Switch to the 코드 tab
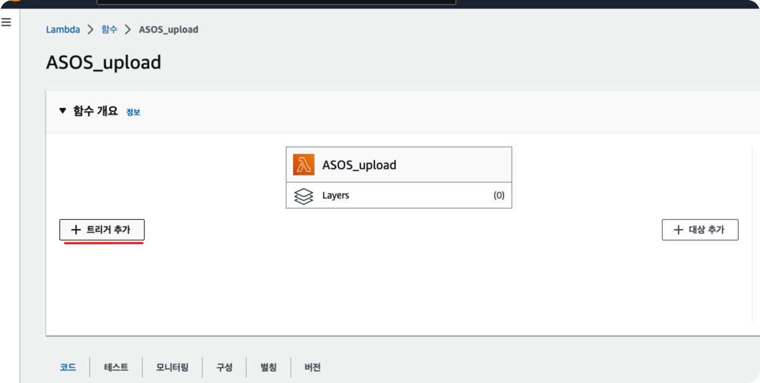Screen dimensions: 760x383 coord(68,368)
